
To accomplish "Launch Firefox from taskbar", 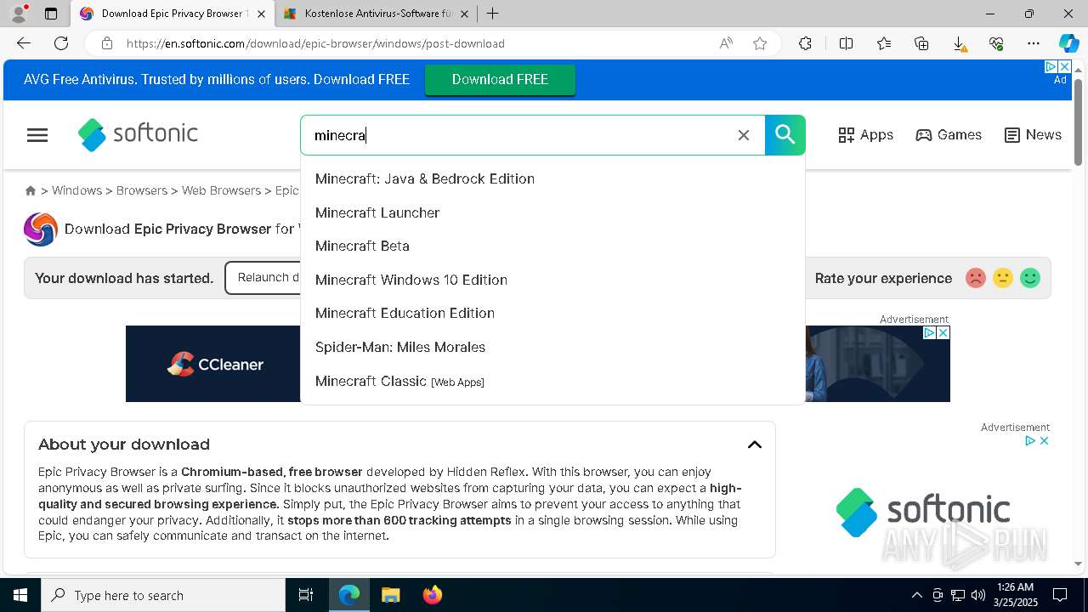I will 433,595.
